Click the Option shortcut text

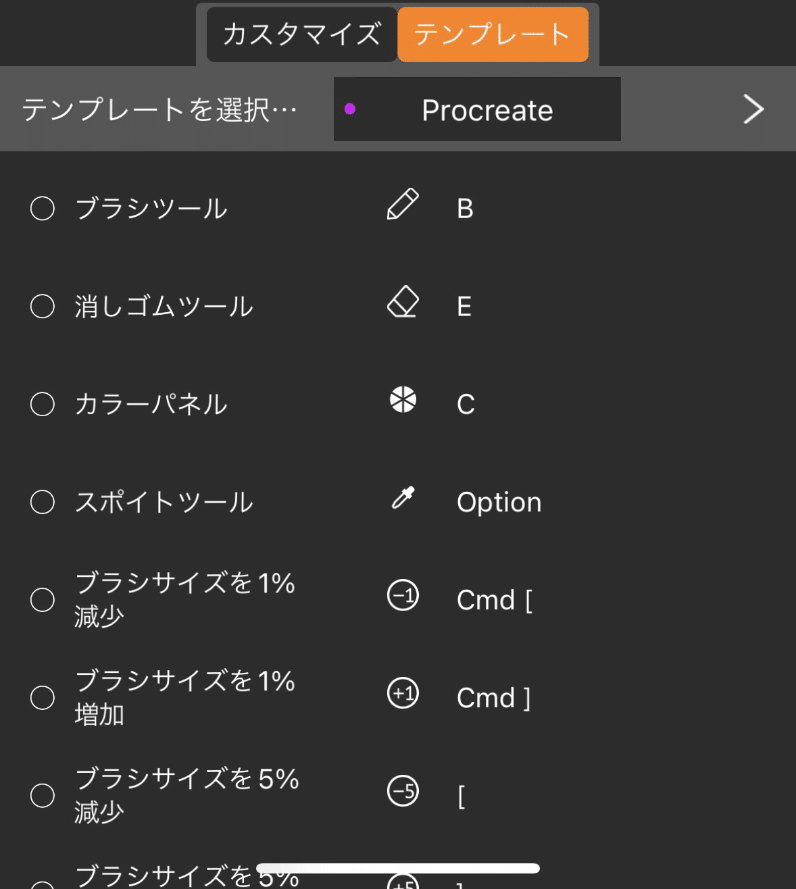click(x=499, y=503)
